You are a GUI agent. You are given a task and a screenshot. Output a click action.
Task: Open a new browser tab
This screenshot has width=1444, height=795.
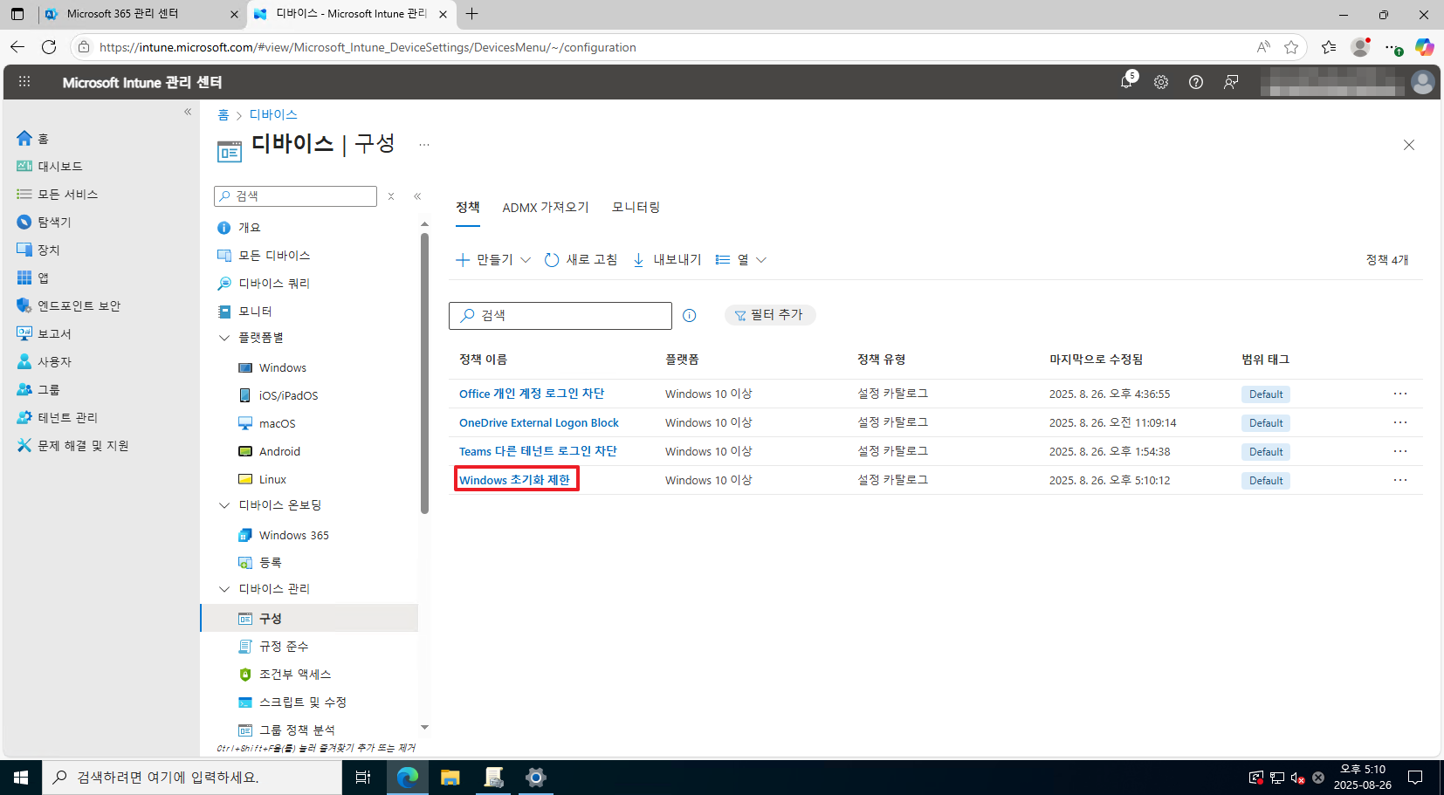pyautogui.click(x=471, y=14)
